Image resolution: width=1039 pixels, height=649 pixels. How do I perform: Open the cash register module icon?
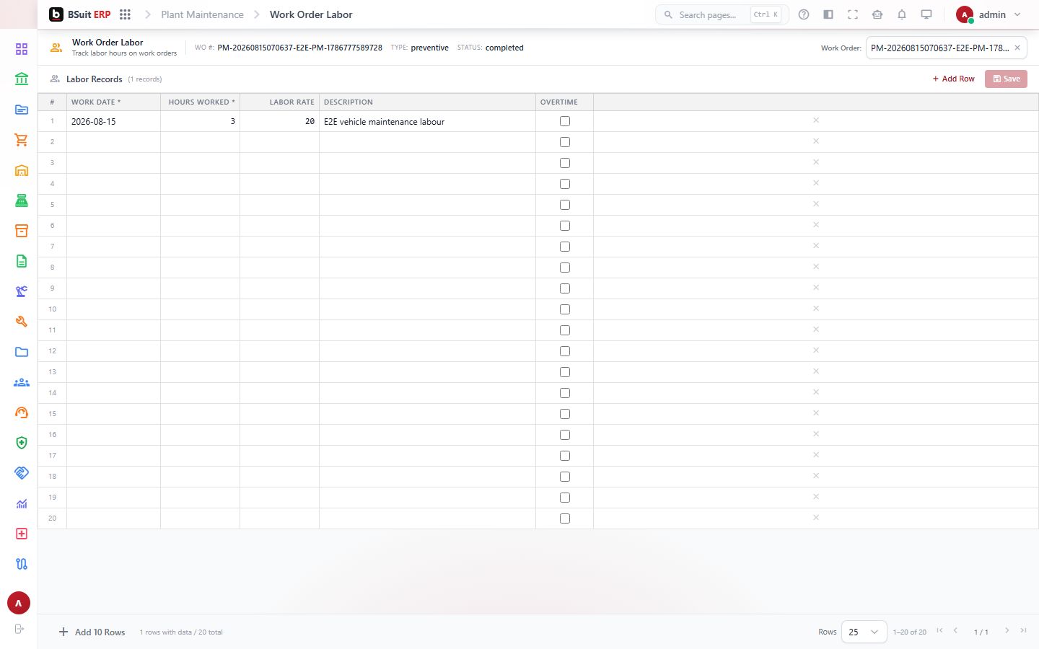(22, 200)
